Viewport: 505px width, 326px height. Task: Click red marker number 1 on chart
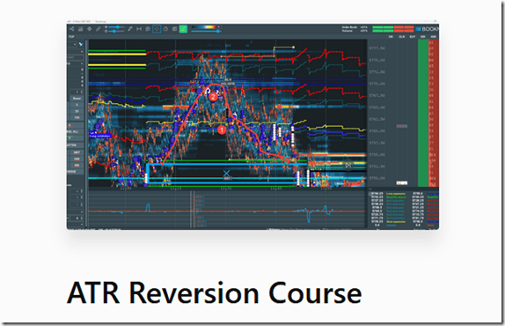point(222,130)
